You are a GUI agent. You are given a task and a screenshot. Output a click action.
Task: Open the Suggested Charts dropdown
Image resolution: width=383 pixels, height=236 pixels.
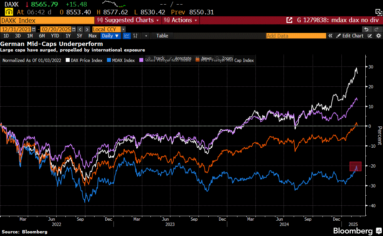tap(128, 20)
